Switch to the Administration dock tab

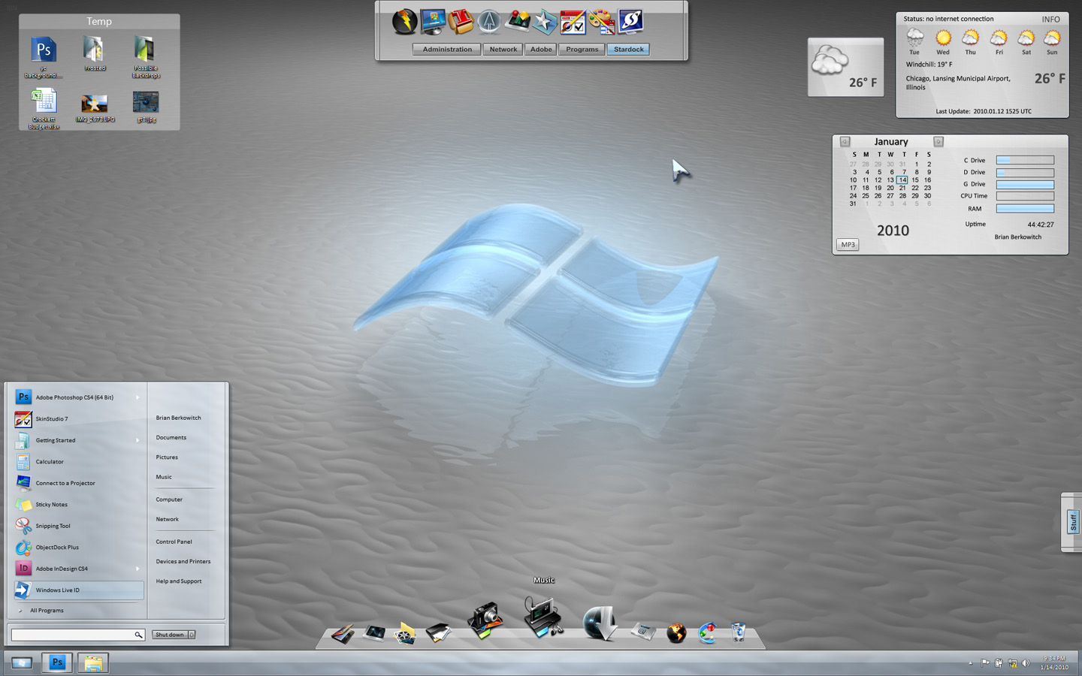click(447, 50)
